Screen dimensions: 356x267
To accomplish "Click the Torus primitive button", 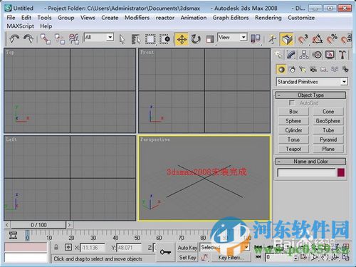I will [293, 140].
